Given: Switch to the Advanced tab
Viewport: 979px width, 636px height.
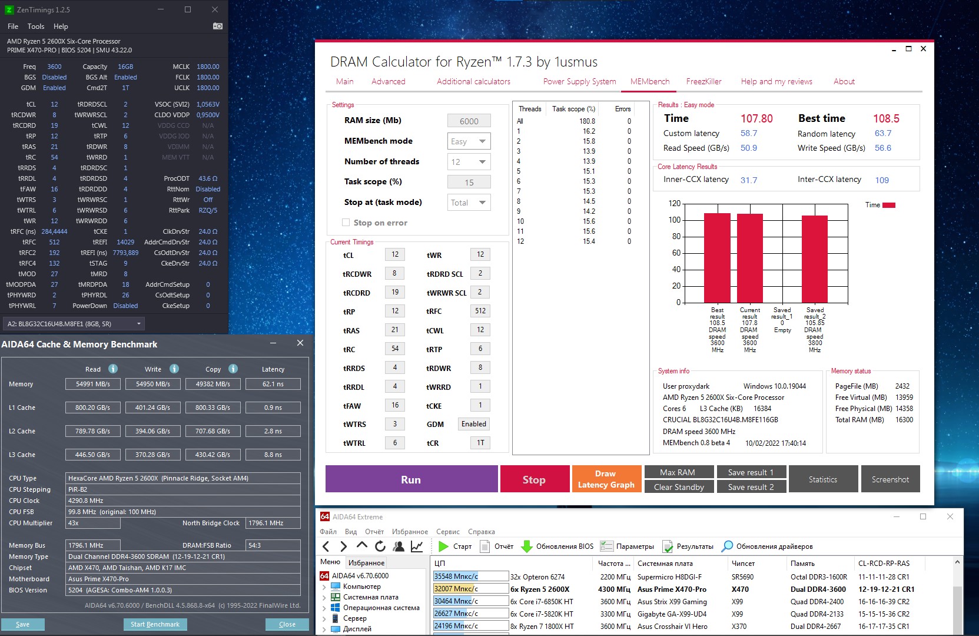Looking at the screenshot, I should point(389,81).
